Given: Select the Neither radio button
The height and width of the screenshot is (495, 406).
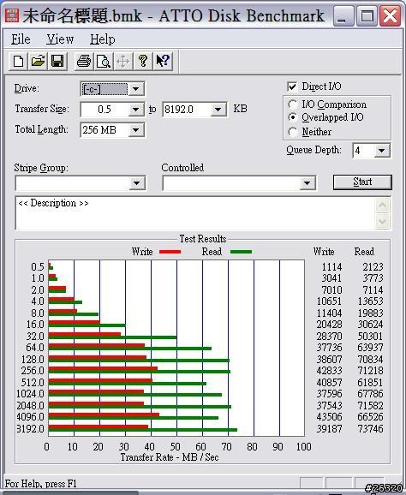Looking at the screenshot, I should coord(293,132).
